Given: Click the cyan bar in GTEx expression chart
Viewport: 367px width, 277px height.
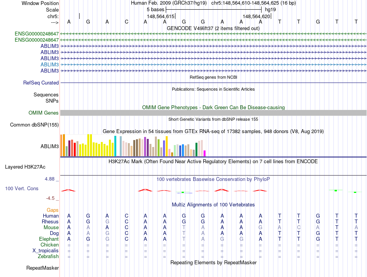Looking at the screenshot, I should pos(115,146).
